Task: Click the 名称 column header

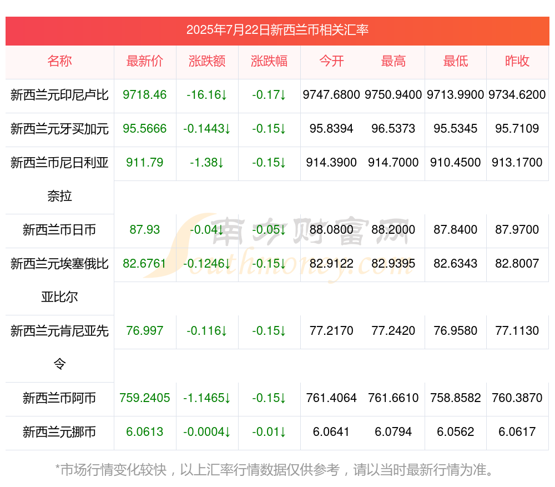Action: coord(59,61)
